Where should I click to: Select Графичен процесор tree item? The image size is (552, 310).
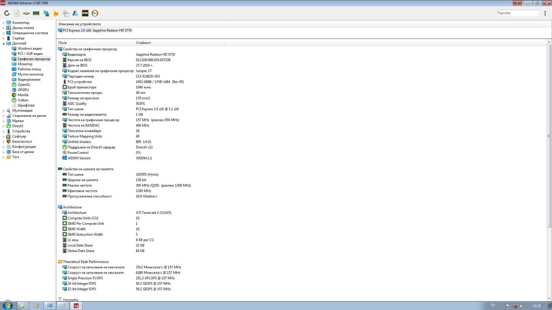pos(34,59)
